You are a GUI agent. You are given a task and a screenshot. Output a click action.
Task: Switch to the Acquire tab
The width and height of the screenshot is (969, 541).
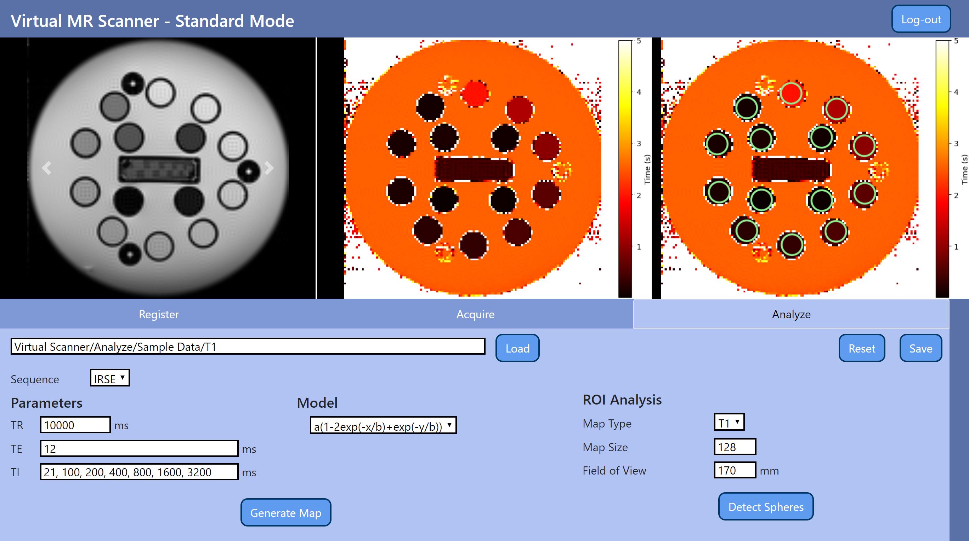pos(475,314)
